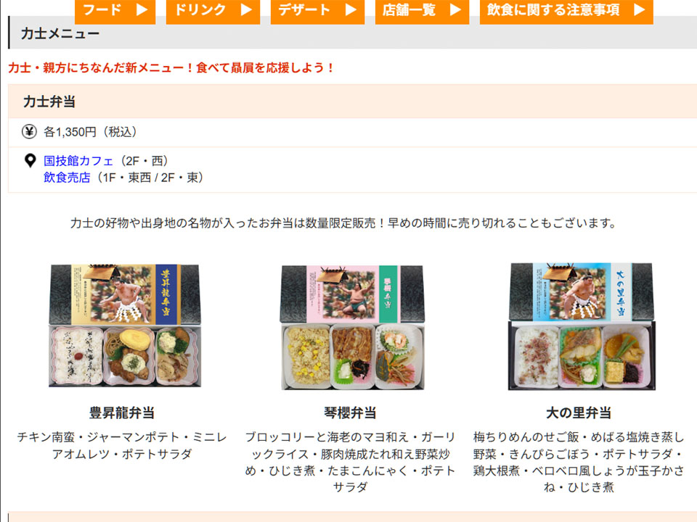Follow the 飲食売店 link
The height and width of the screenshot is (522, 697).
67,178
